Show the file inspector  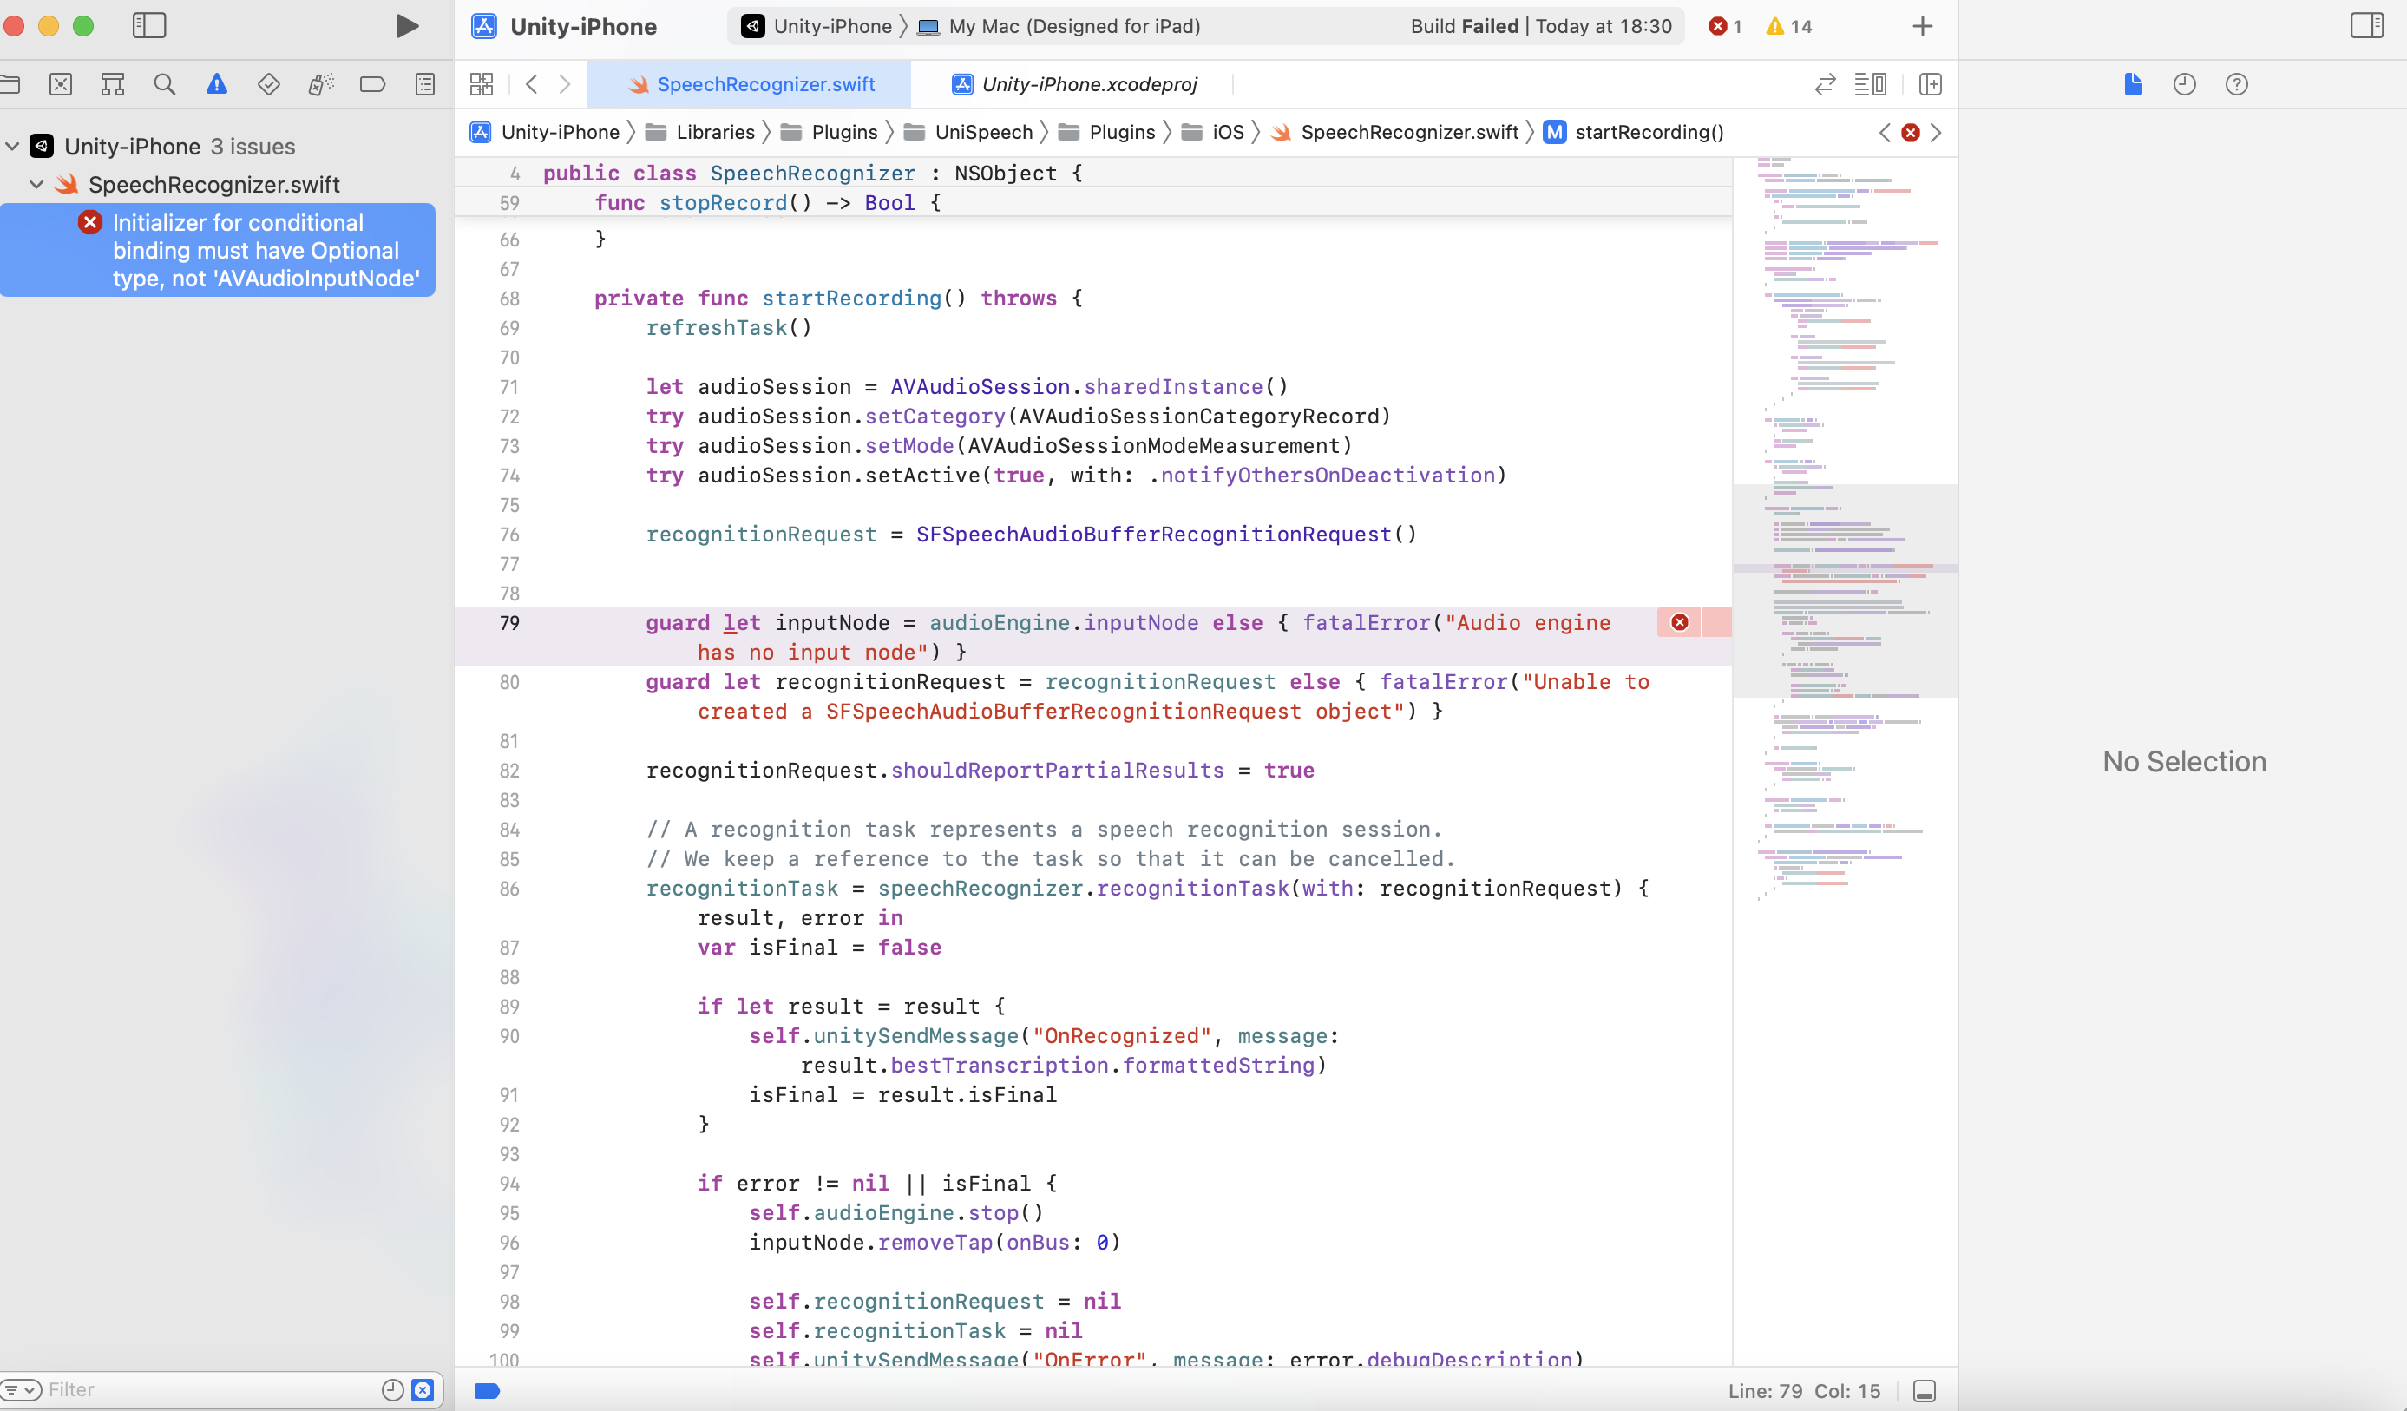coord(2133,85)
